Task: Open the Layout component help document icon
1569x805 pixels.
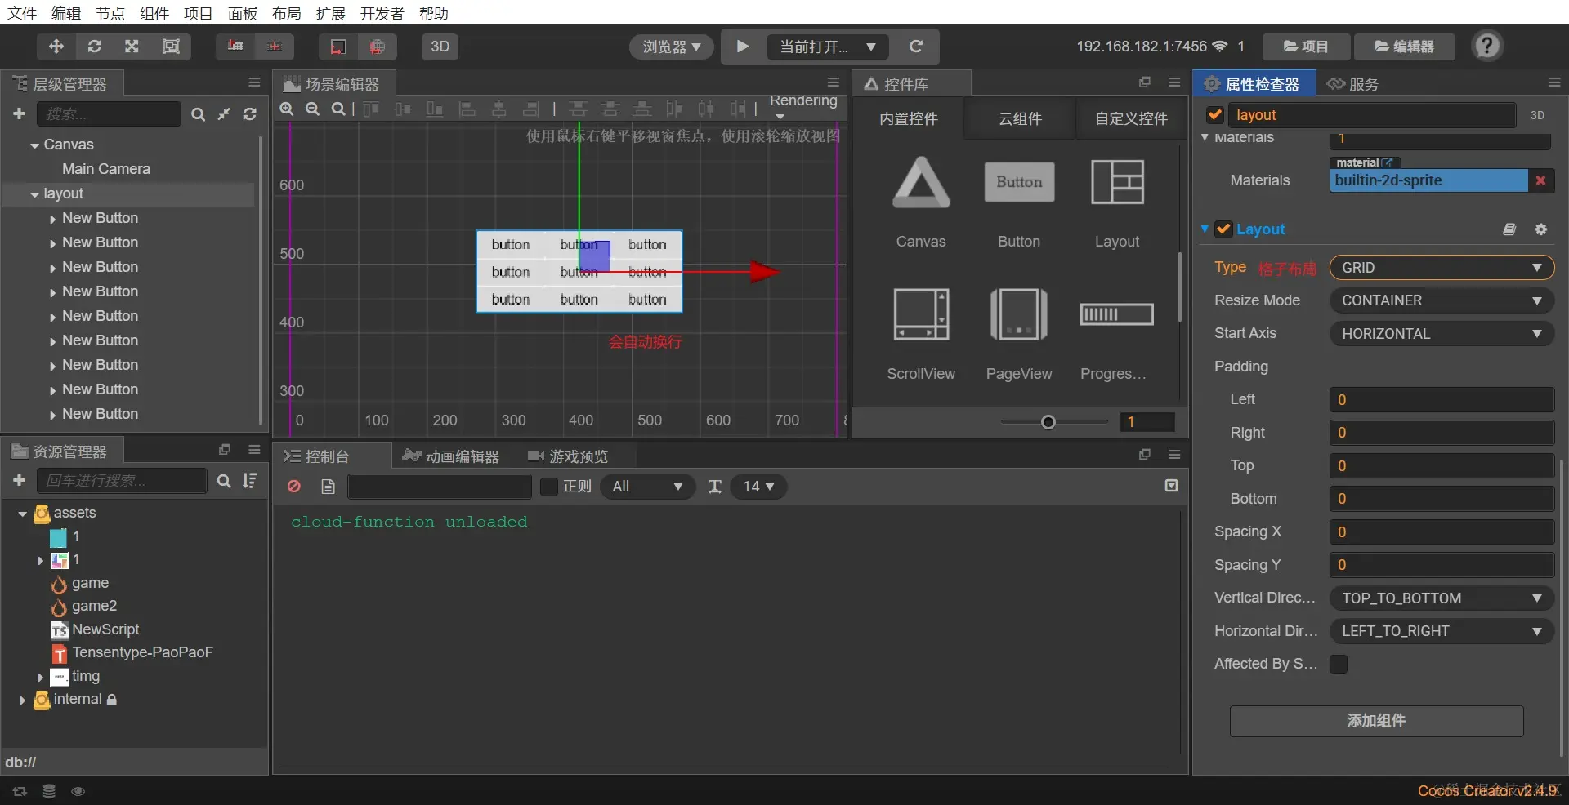Action: [x=1509, y=229]
